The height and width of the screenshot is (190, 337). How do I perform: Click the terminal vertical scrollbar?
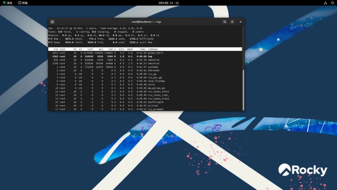[x=243, y=90]
